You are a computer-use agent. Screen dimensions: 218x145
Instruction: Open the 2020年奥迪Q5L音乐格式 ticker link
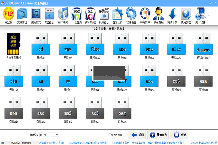[88, 143]
